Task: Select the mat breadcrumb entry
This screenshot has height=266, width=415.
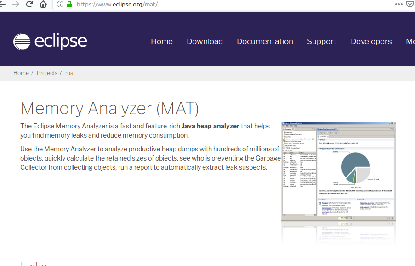Action: 70,73
